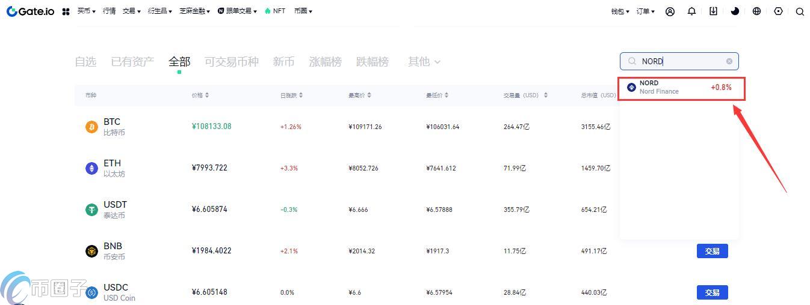The height and width of the screenshot is (305, 810).
Task: Click the ETH coin logo
Action: tap(91, 168)
